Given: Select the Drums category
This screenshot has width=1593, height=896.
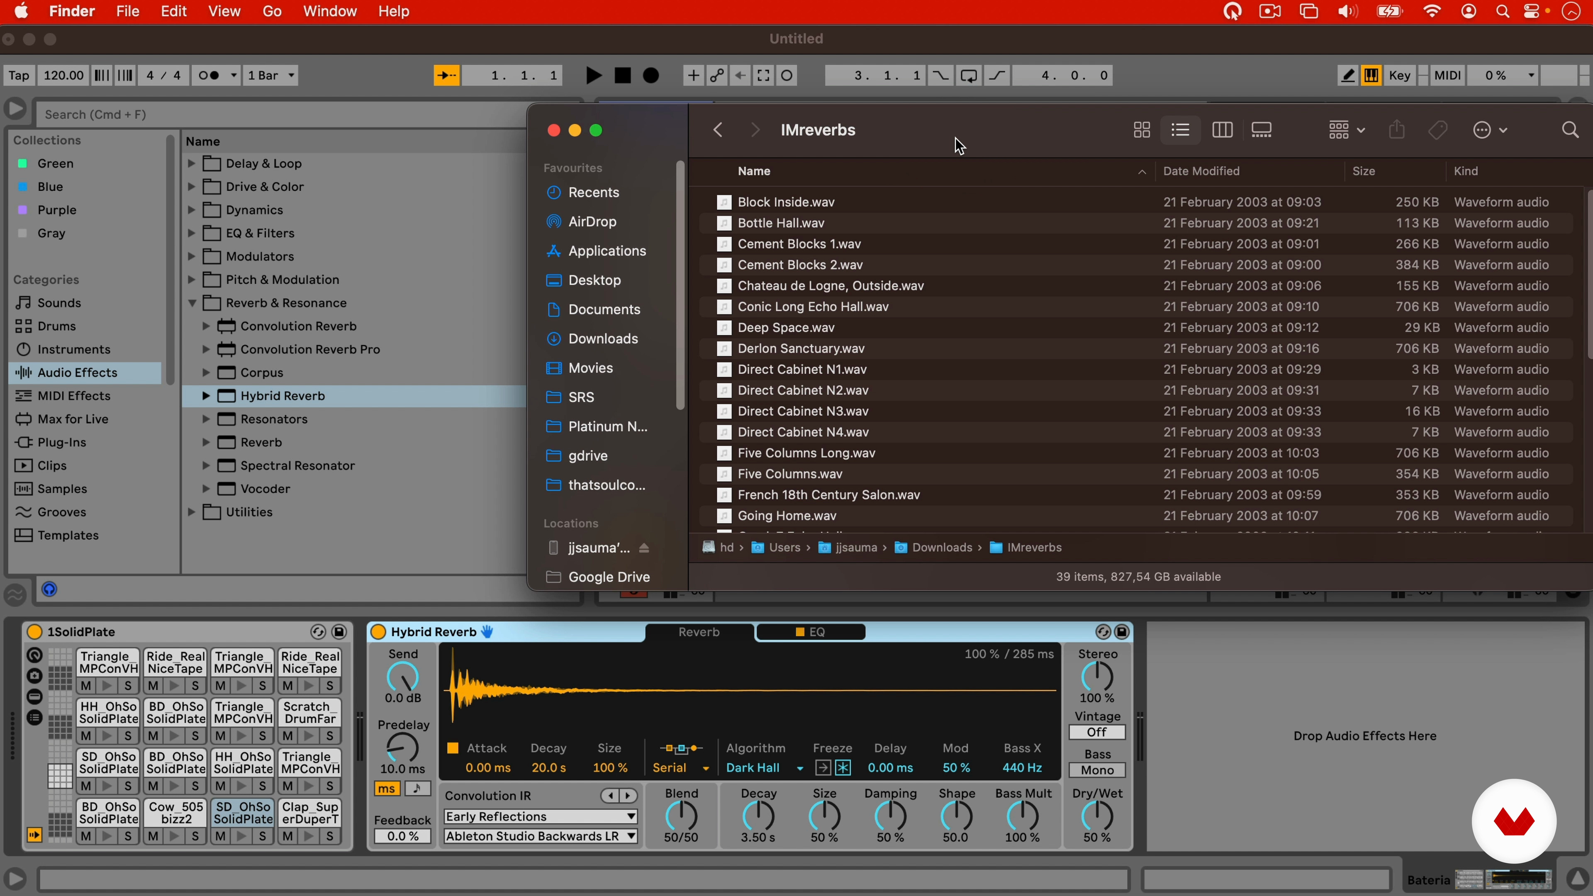Looking at the screenshot, I should 56,326.
